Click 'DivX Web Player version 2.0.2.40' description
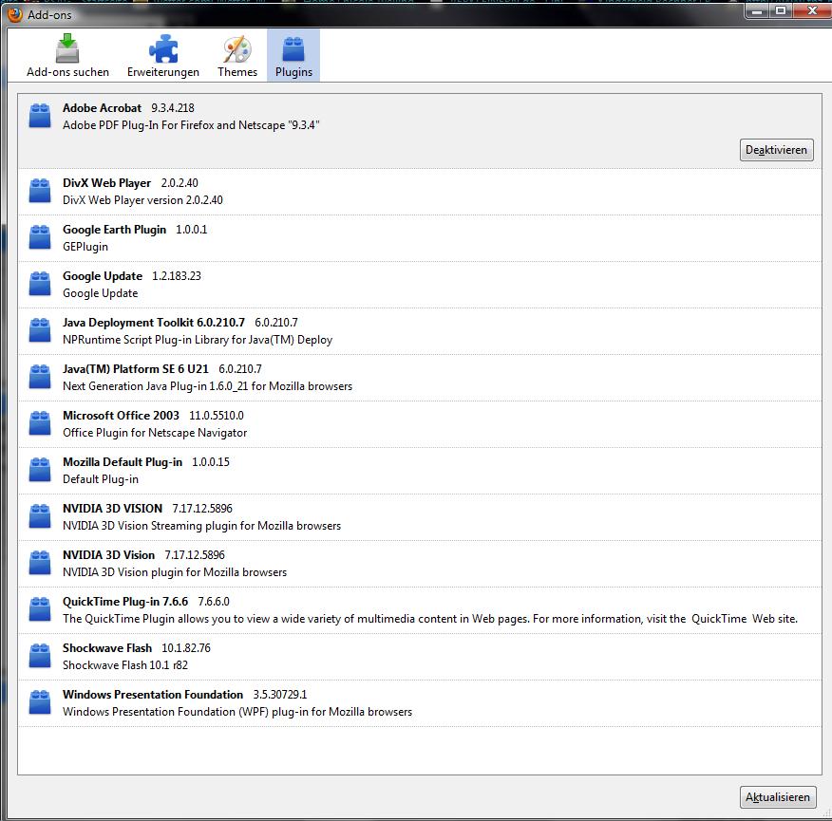This screenshot has width=832, height=821. point(142,200)
